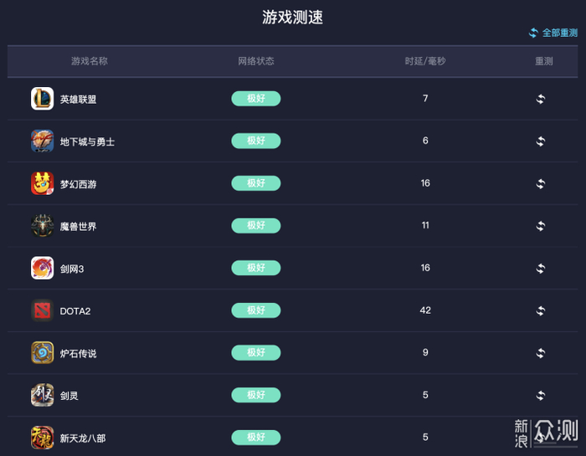Click the 魔兽世界 game icon
586x456 pixels.
click(43, 226)
